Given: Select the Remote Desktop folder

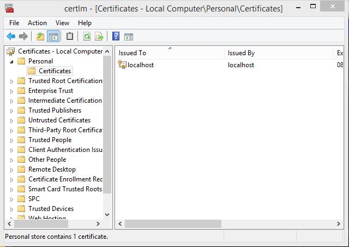Looking at the screenshot, I should tap(52, 169).
